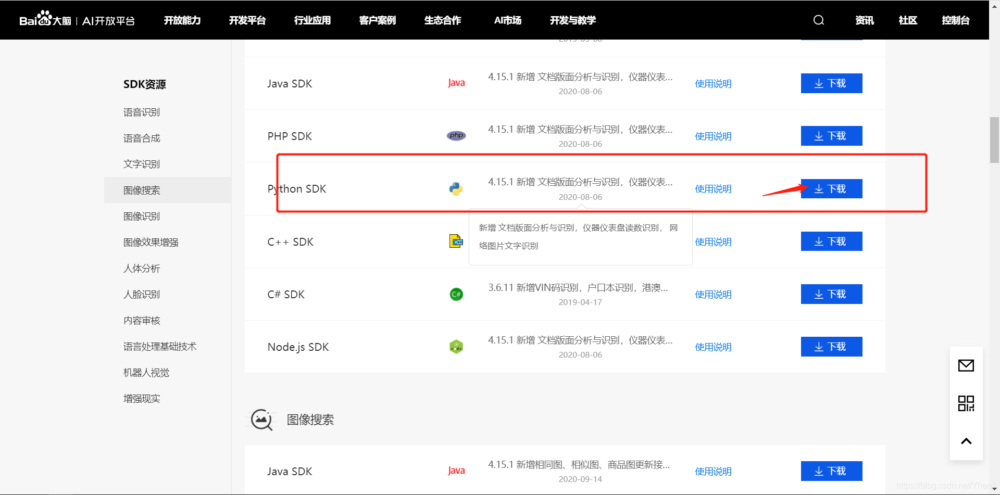Download the C++ SDK
This screenshot has width=1000, height=495.
(x=832, y=242)
